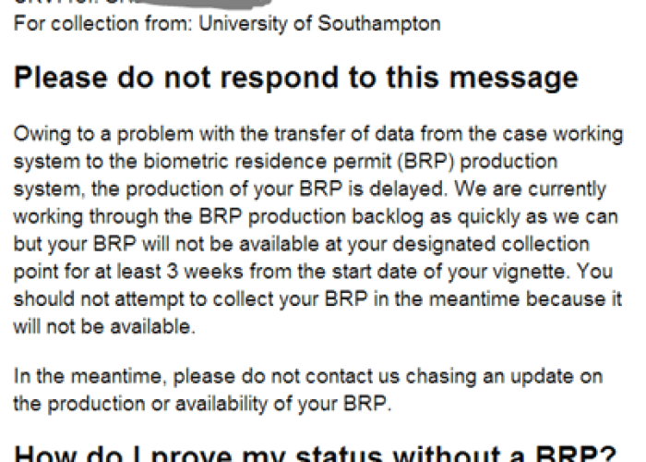Screen dimensions: 646x462
Task: Click the phrase 'designated collection'
Action: click(491, 244)
